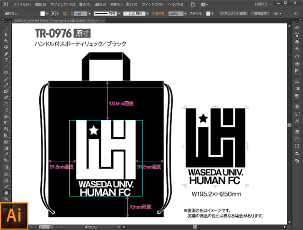Click the Go to Bridge icon
Image resolution: width=303 pixels, height=230 pixels.
click(193, 4)
